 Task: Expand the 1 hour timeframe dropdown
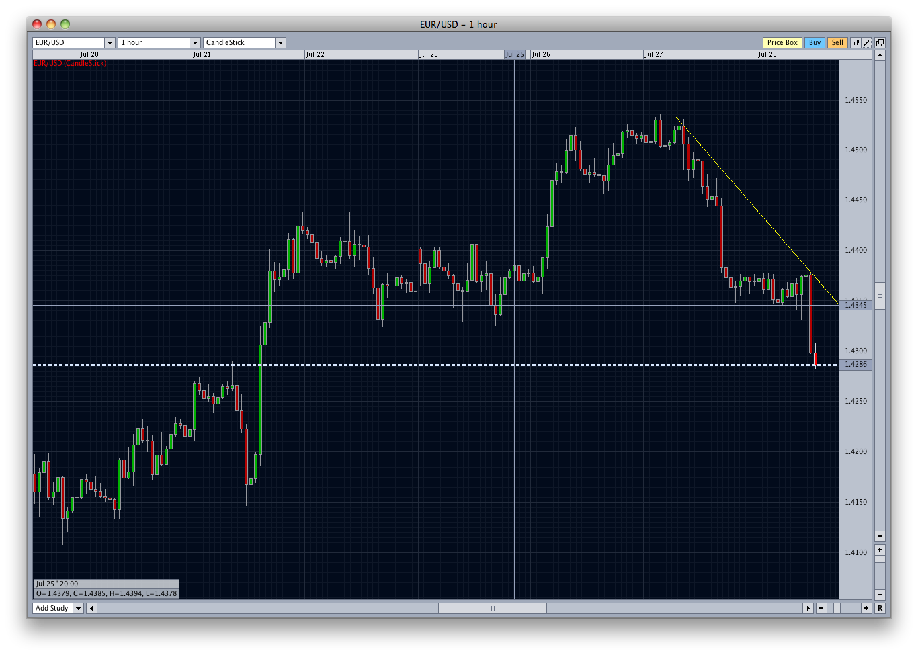click(x=195, y=42)
